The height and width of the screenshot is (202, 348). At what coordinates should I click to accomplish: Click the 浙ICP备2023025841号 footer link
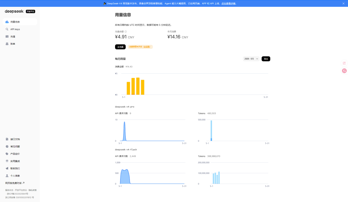(x=18, y=194)
